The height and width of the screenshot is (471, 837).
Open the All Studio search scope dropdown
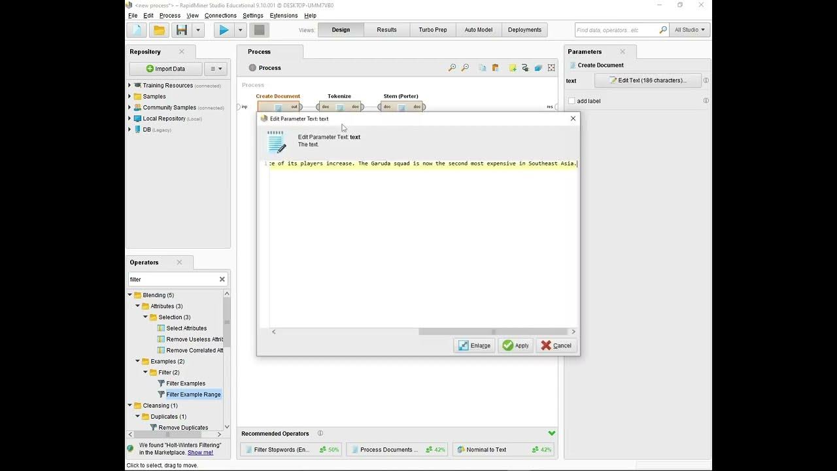point(690,29)
